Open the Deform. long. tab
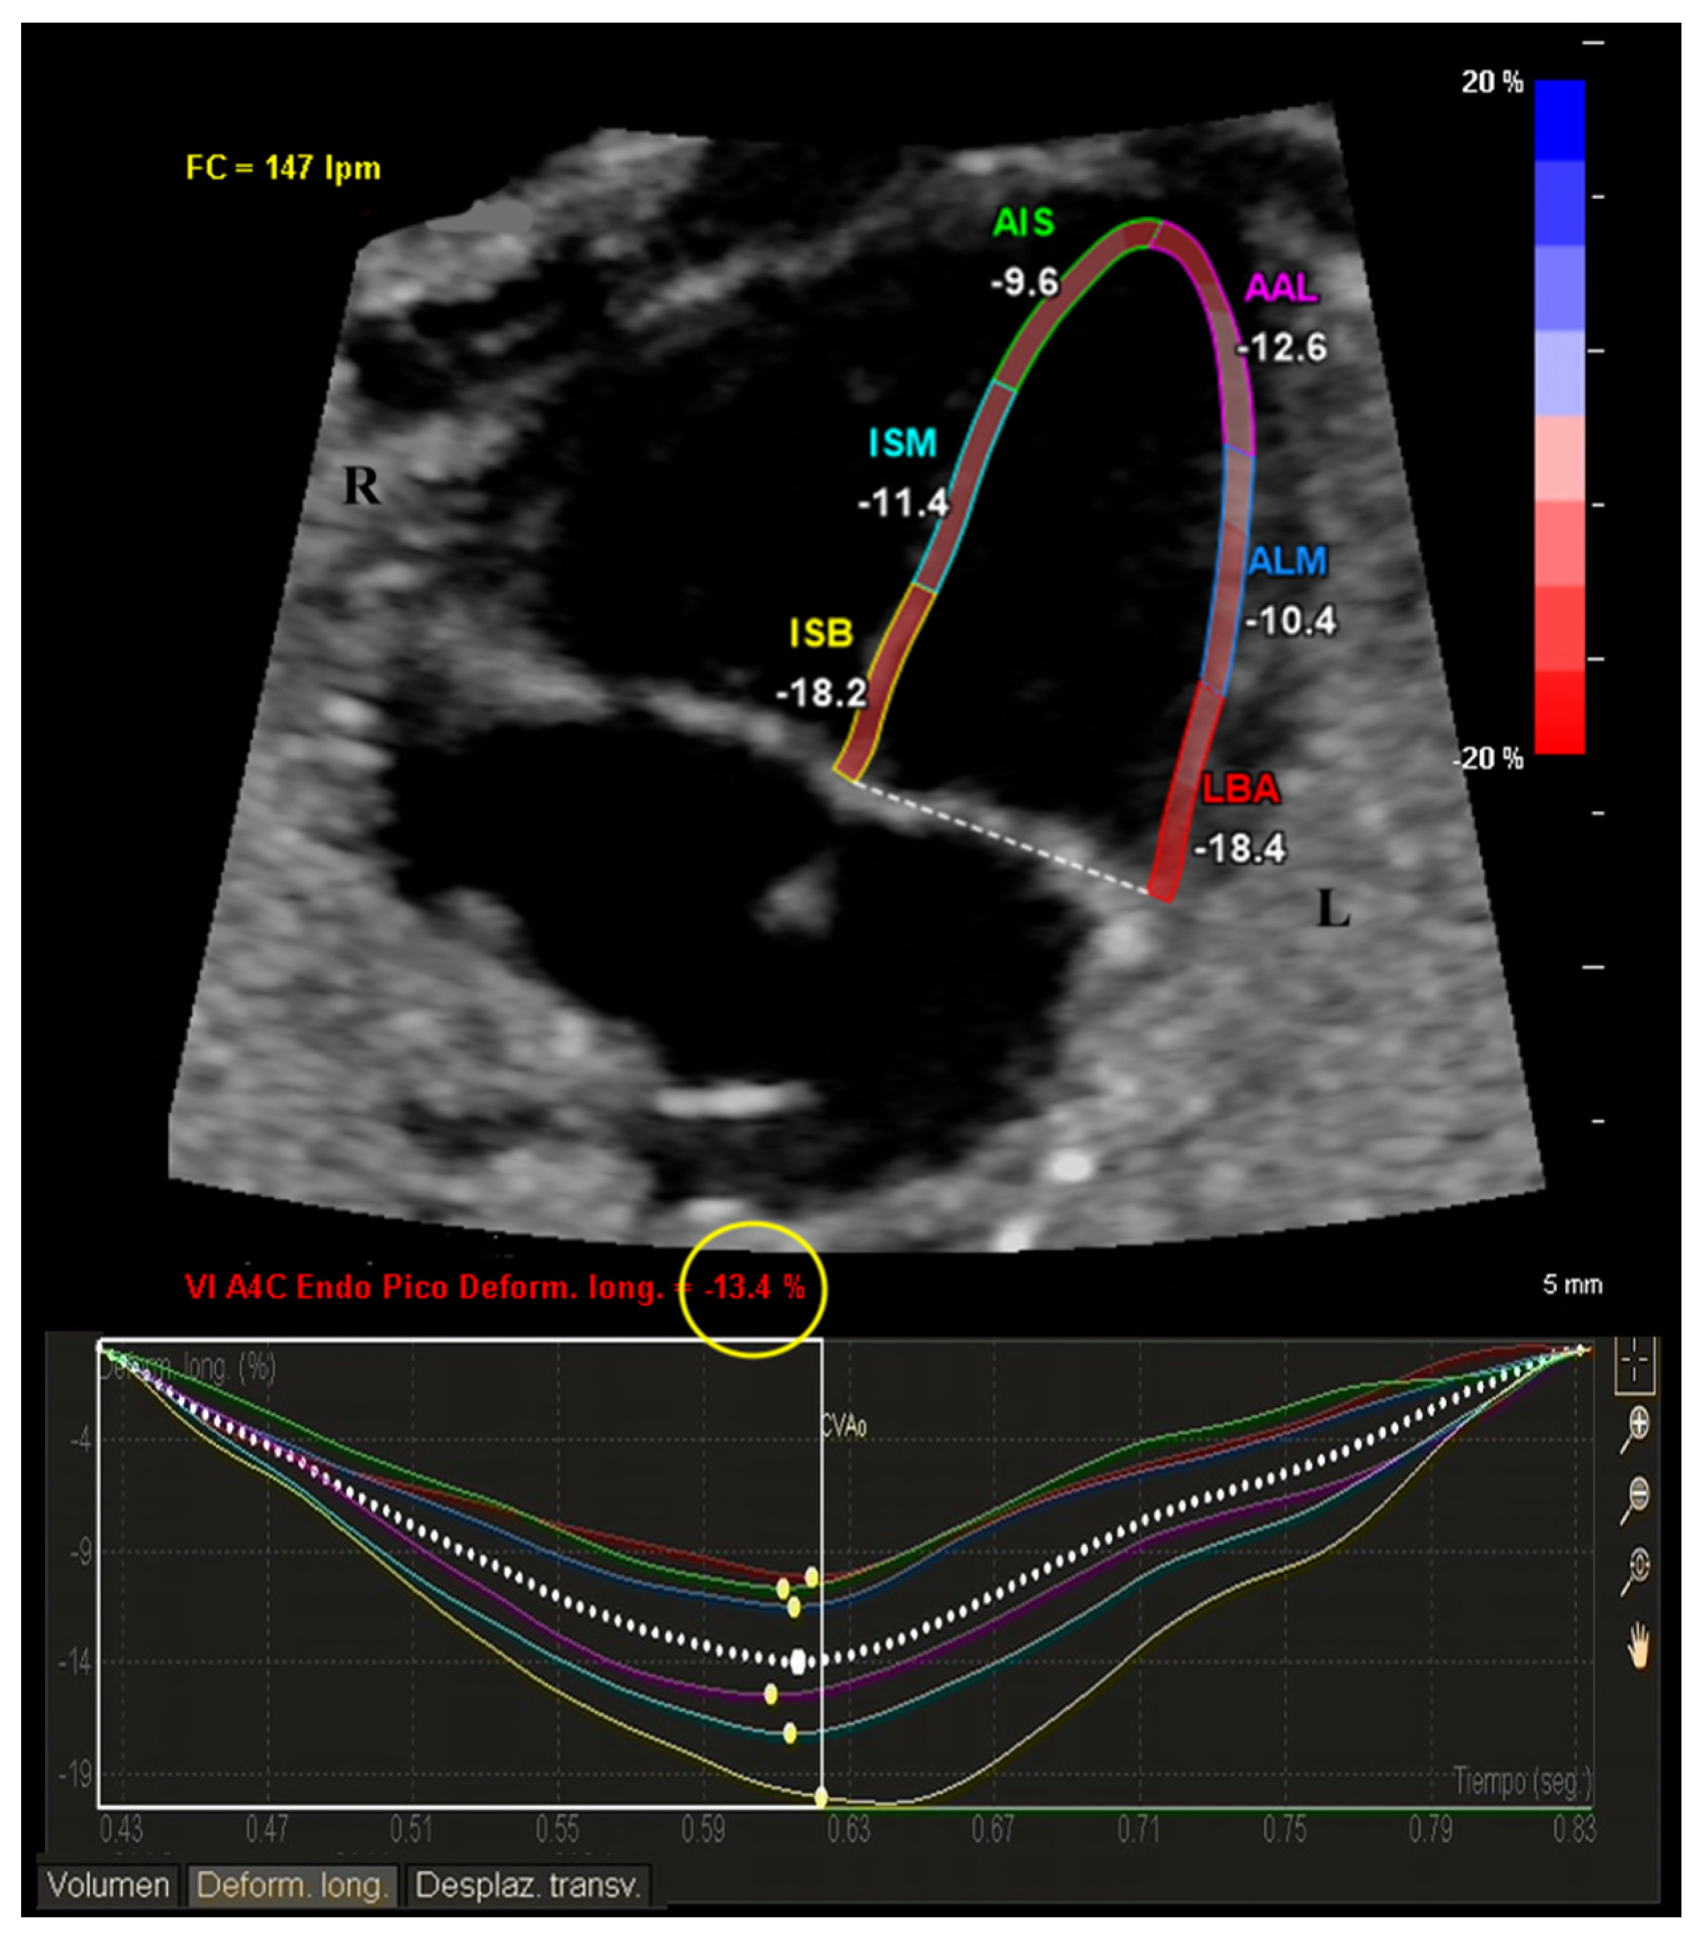This screenshot has width=1706, height=1938. [x=293, y=1884]
